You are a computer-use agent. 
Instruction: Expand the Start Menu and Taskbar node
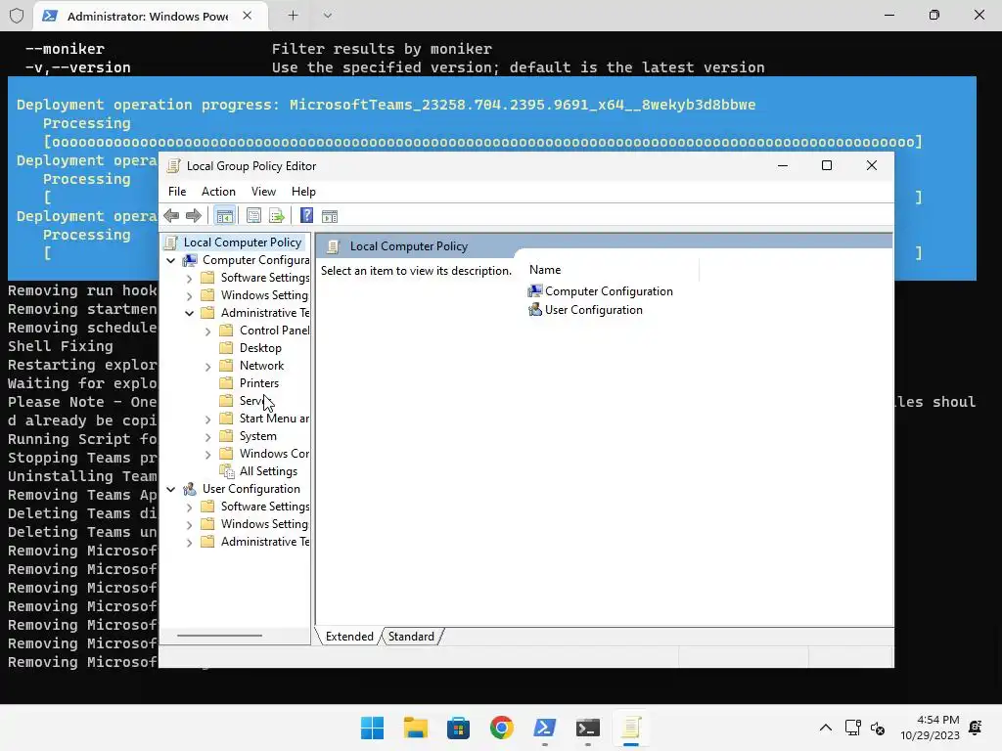[207, 420]
